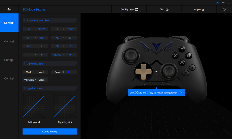This screenshot has width=232, height=139.
Task: Open the Left Joystick curve graph
Action: [34, 106]
